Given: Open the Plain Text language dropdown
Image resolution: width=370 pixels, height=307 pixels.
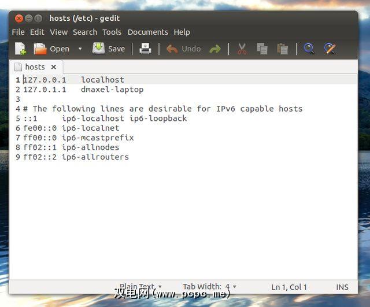Looking at the screenshot, I should coord(140,286).
